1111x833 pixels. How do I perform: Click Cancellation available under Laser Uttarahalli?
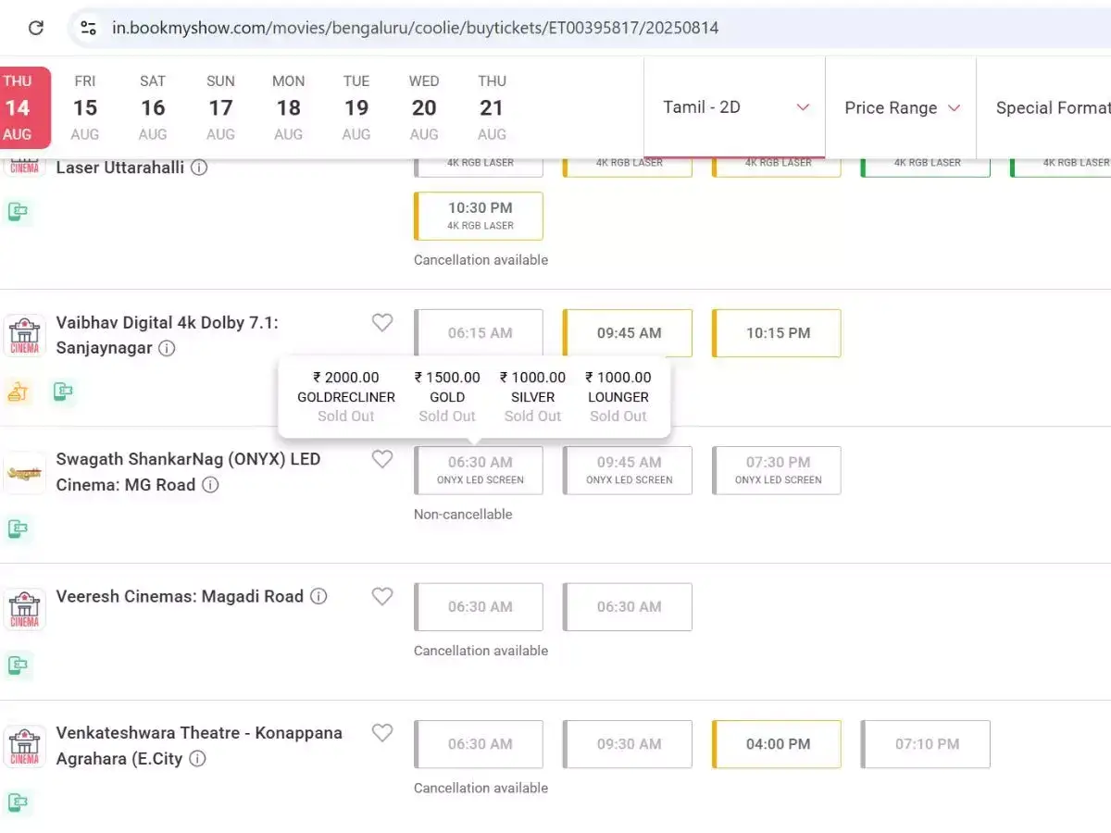click(481, 260)
